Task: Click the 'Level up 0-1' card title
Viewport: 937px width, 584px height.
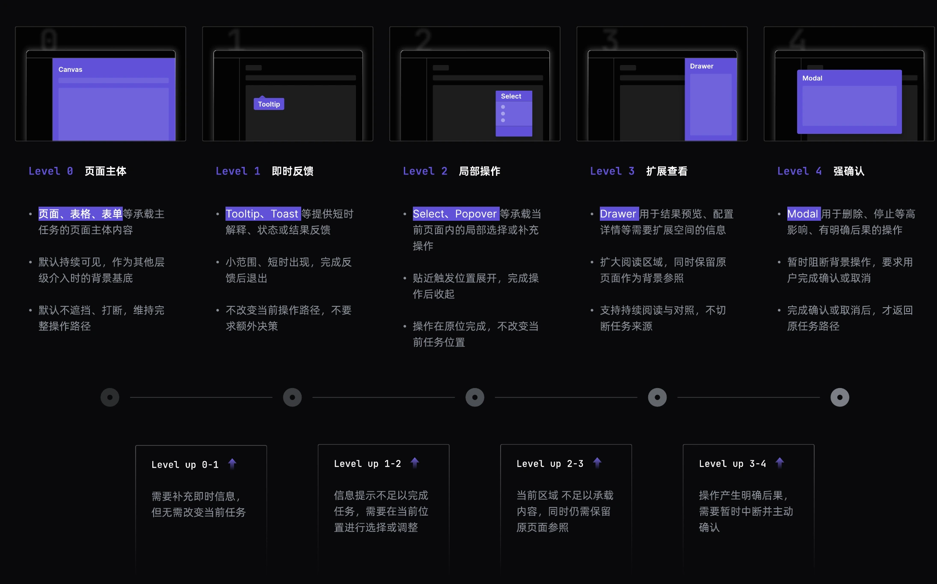Action: tap(185, 465)
